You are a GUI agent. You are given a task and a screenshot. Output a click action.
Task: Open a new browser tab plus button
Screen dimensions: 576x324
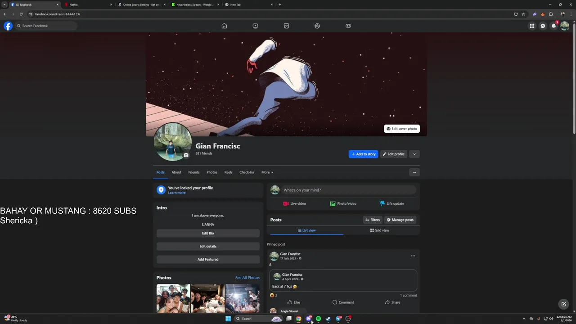pos(280,4)
